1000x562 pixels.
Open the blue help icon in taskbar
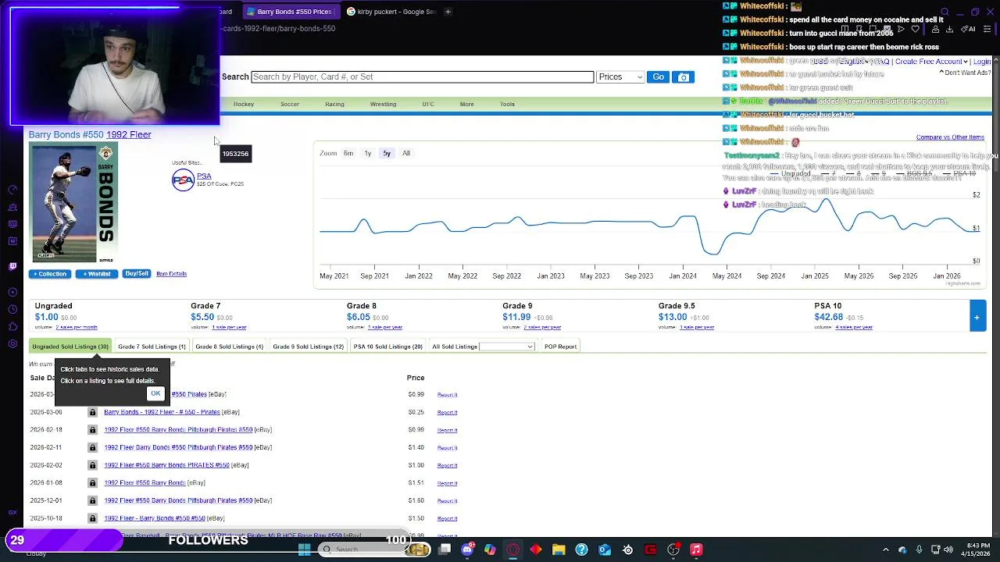click(x=581, y=550)
